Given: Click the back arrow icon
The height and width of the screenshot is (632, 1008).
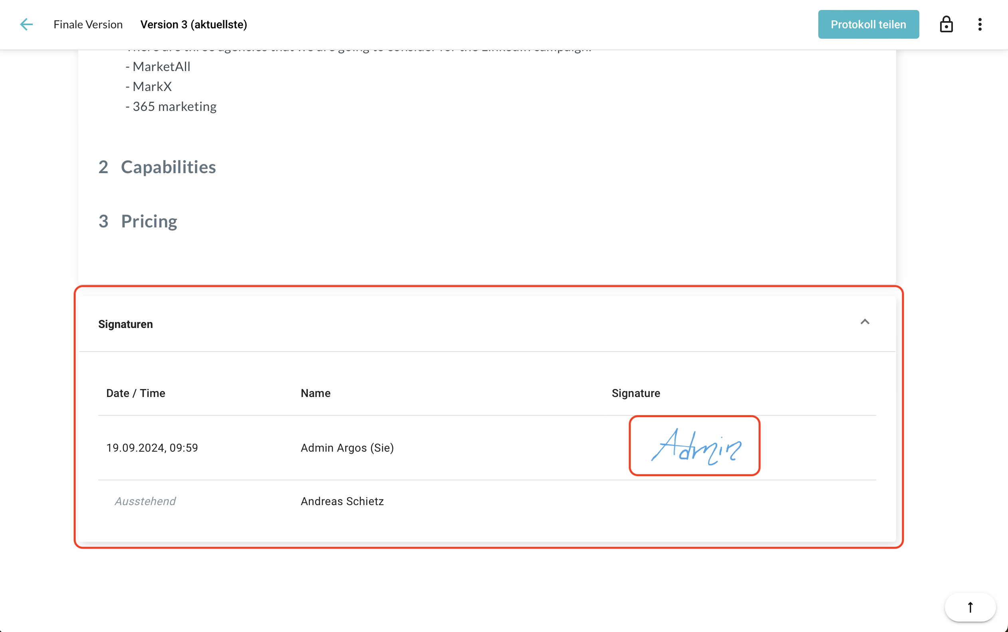Looking at the screenshot, I should click(x=26, y=24).
